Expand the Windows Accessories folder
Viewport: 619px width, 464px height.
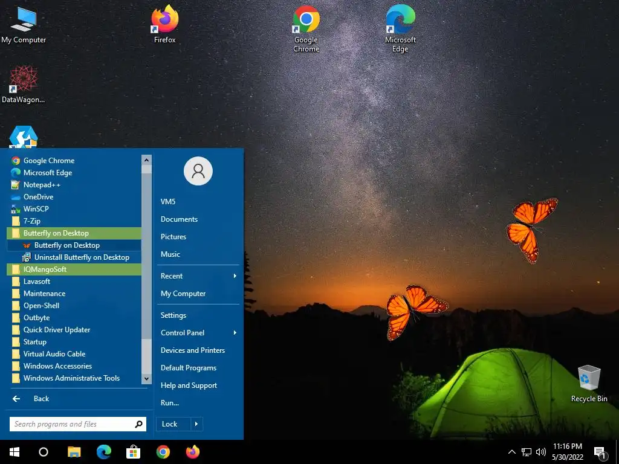[74, 366]
